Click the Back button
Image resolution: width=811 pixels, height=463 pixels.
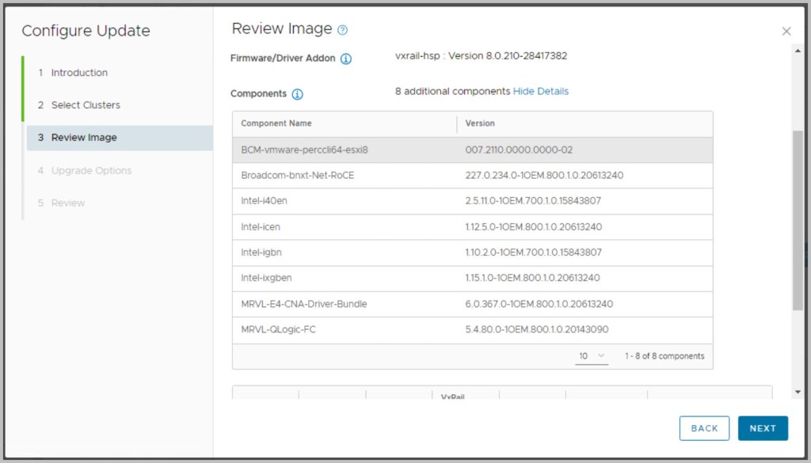pos(703,428)
